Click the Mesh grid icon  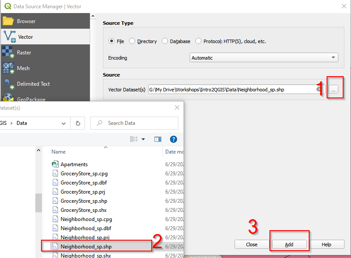(8, 68)
